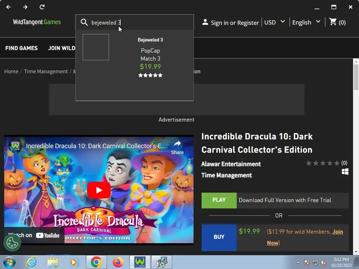Click the $19.99 Bejeweled price

point(150,67)
